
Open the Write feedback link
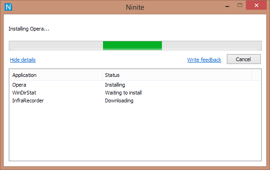204,60
